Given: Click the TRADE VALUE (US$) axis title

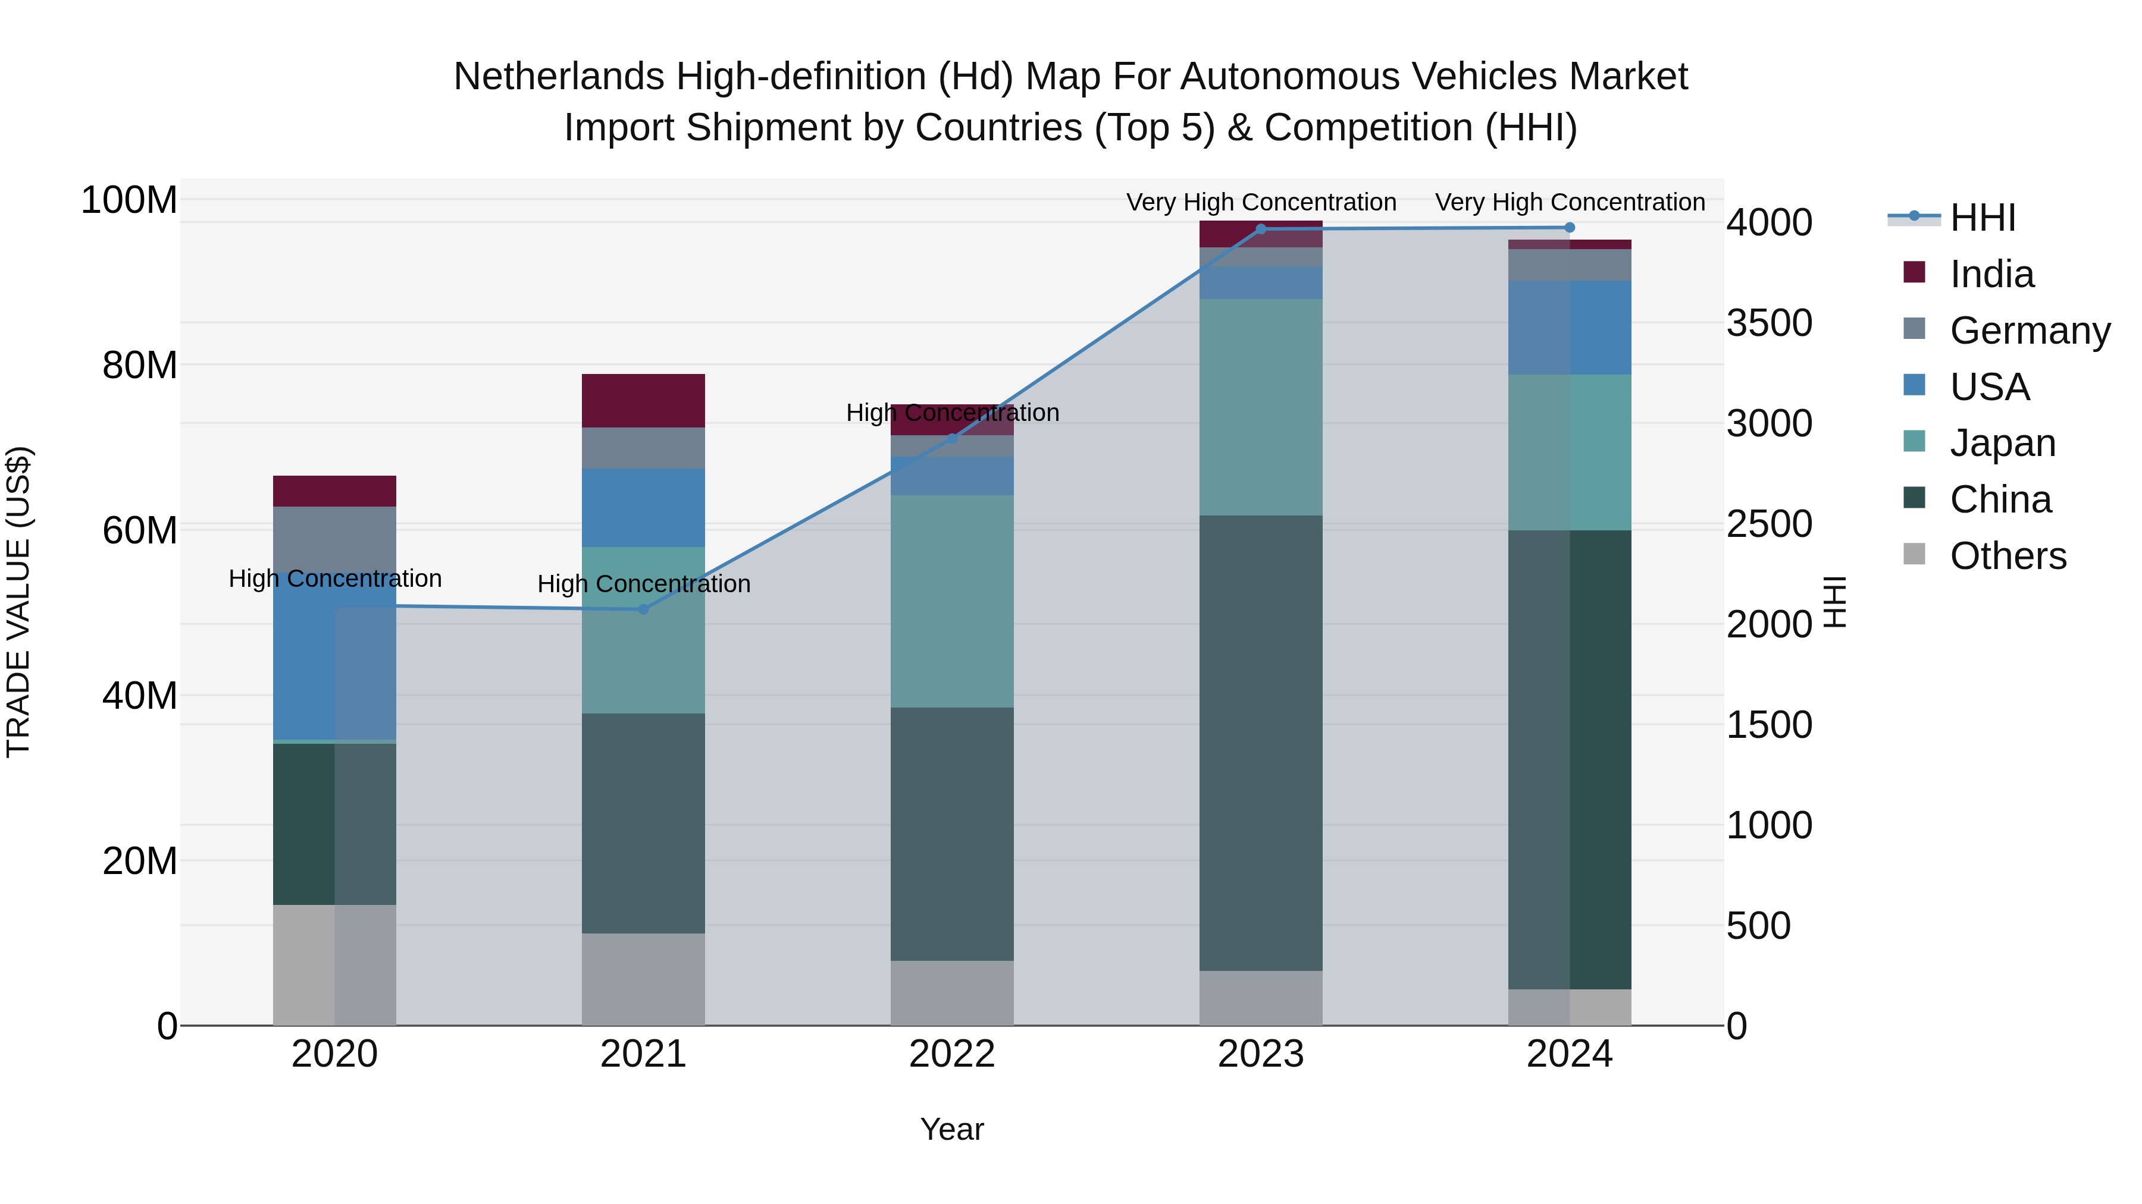Looking at the screenshot, I should click(18, 602).
